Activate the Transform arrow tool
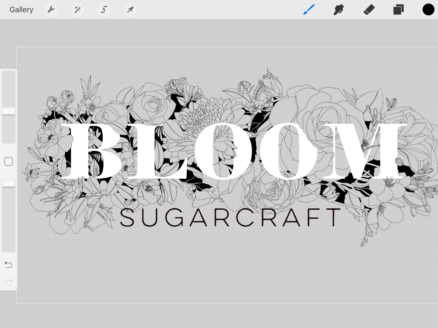This screenshot has height=328, width=438. pyautogui.click(x=130, y=10)
